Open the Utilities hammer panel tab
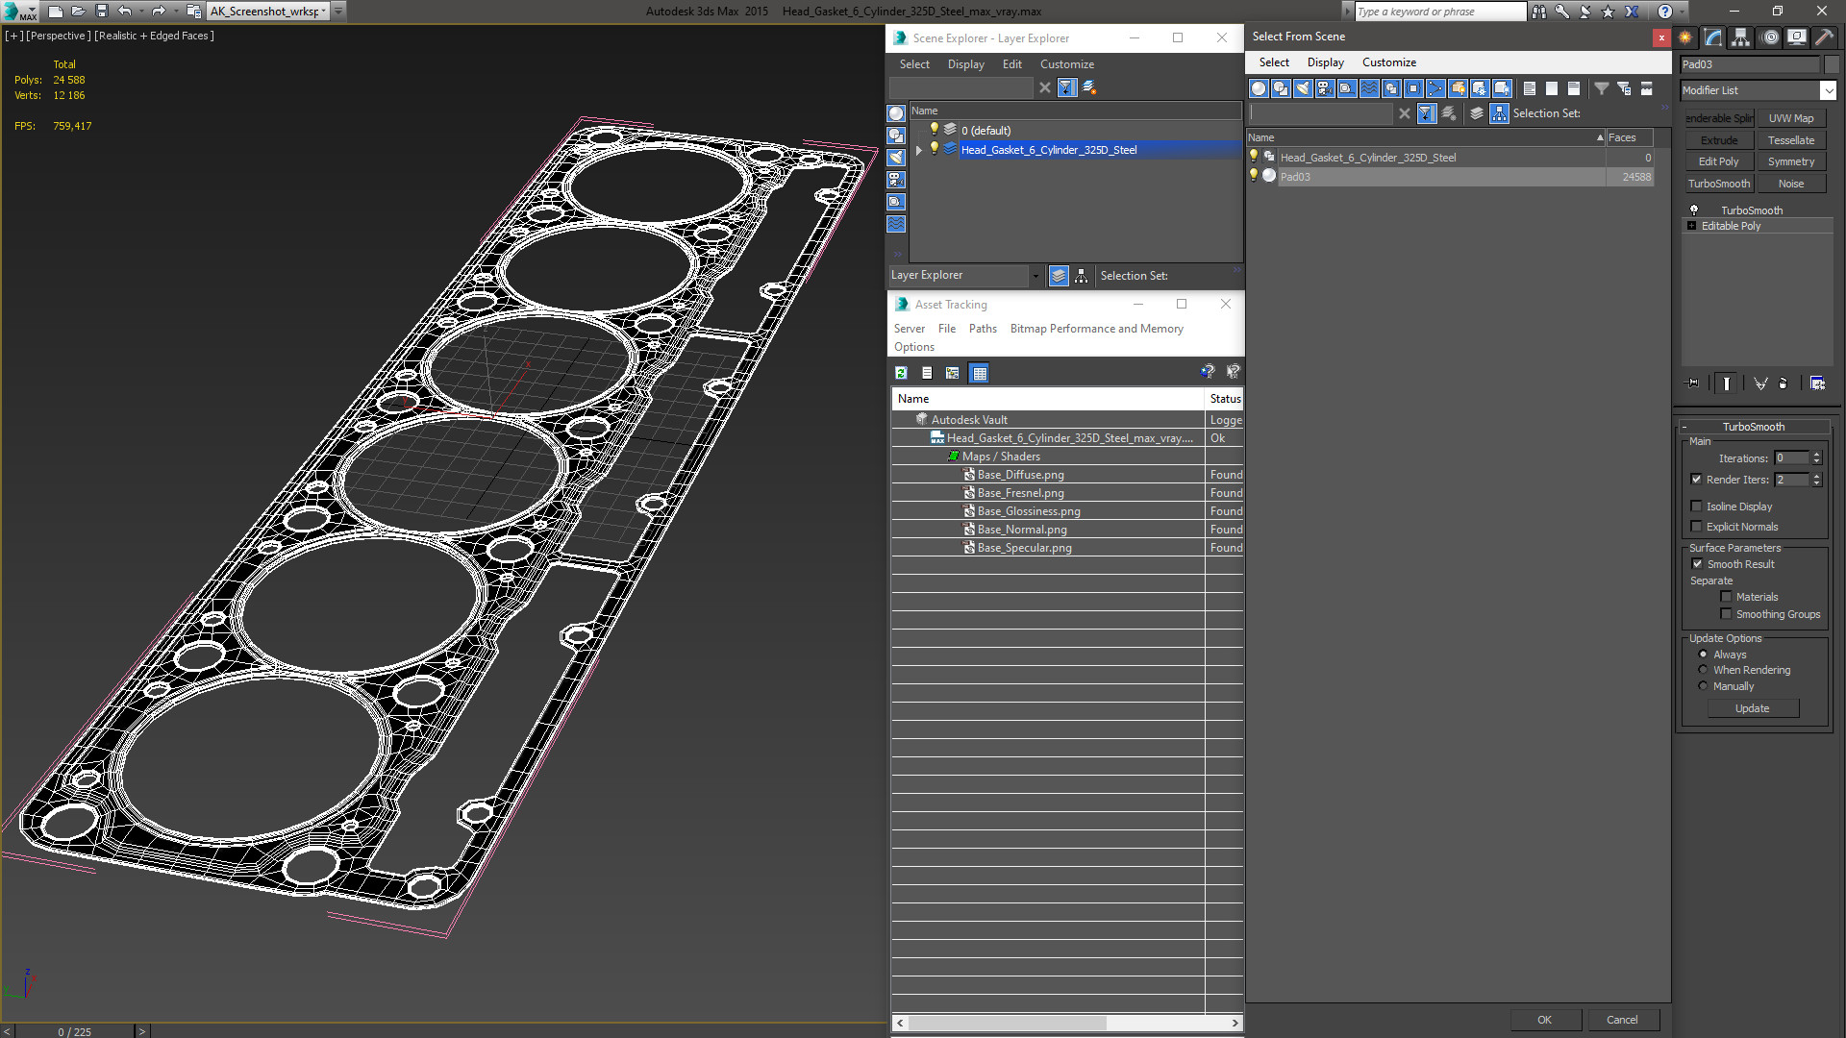This screenshot has height=1038, width=1846. [1824, 37]
